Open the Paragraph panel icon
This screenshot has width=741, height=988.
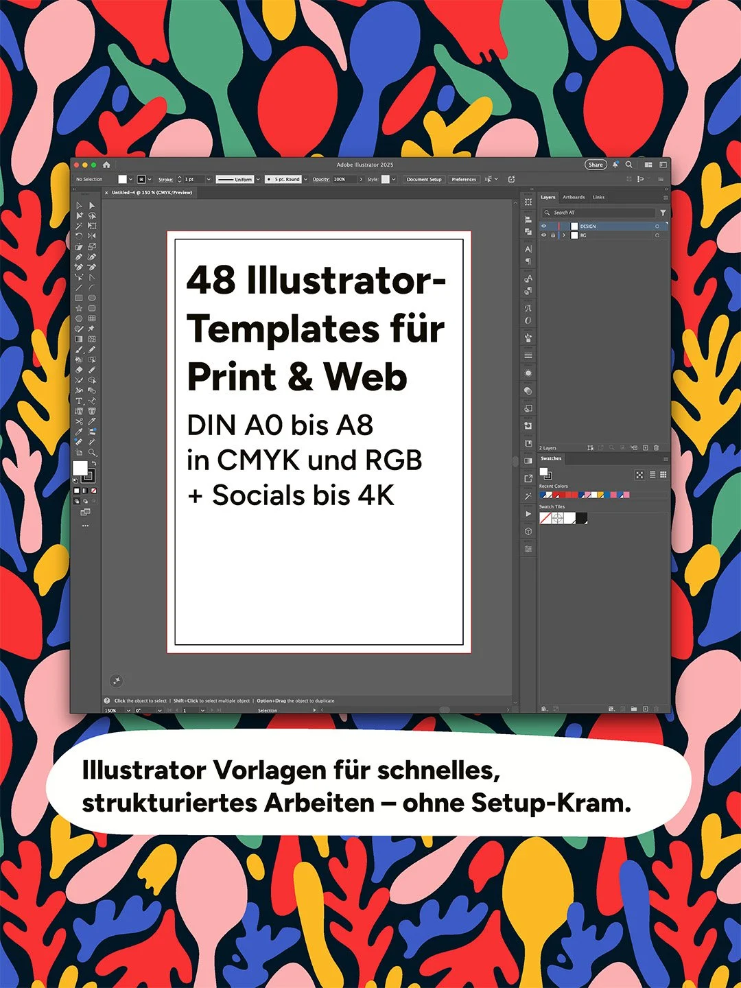[x=528, y=260]
